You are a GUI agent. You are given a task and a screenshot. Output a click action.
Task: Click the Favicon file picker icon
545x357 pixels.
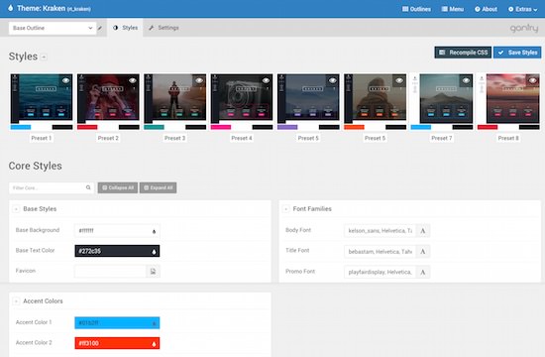(153, 271)
